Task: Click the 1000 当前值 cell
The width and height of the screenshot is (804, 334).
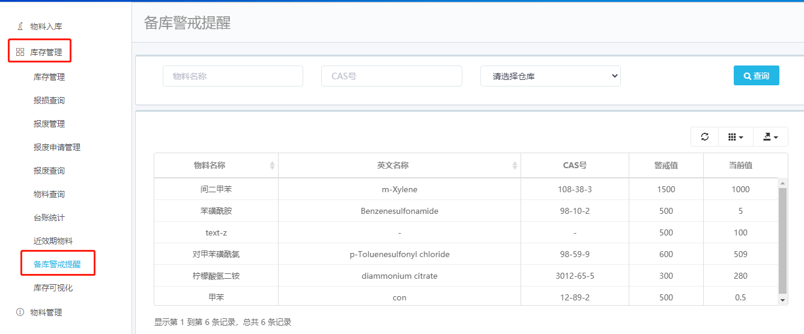Action: click(x=741, y=189)
